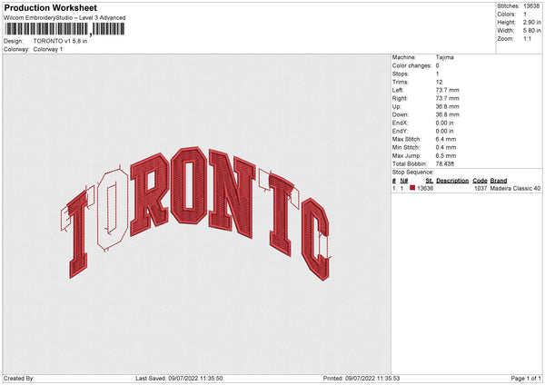Click the Machine value 'Tajima'
This screenshot has height=385, width=545.
[x=444, y=57]
